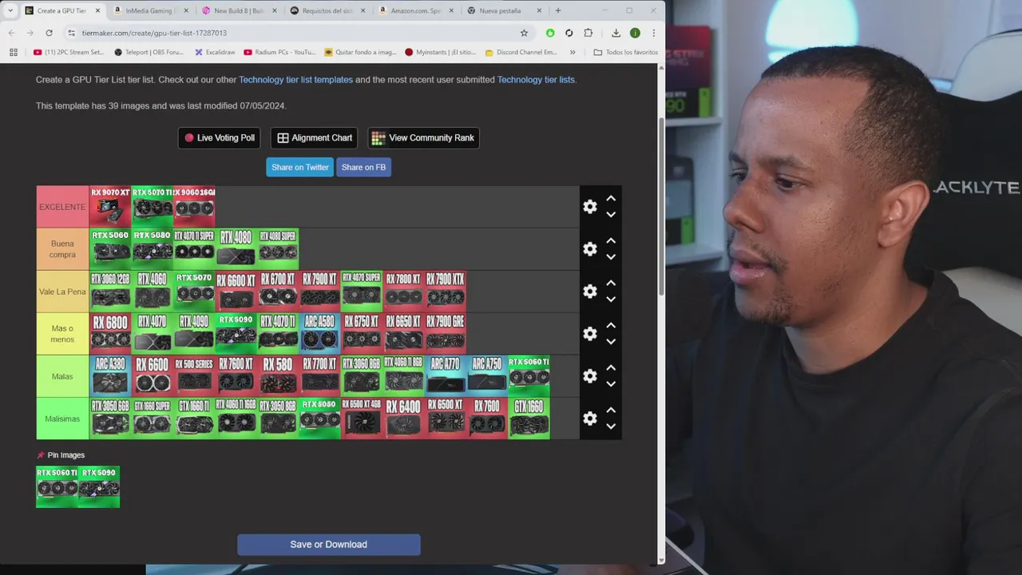
Task: Bookmark this page with the star icon
Action: (x=524, y=33)
